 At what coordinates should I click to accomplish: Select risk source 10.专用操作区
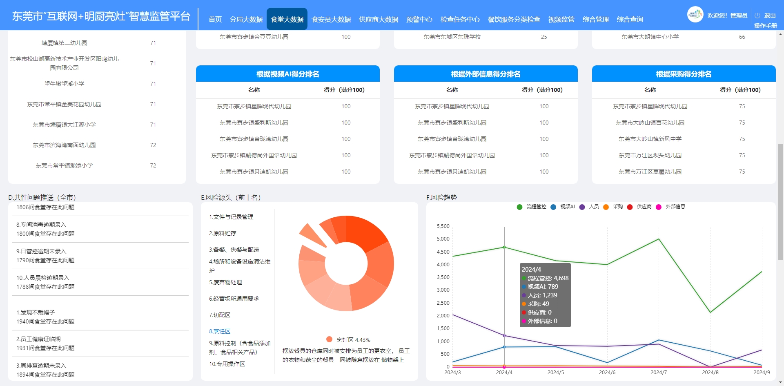(227, 364)
